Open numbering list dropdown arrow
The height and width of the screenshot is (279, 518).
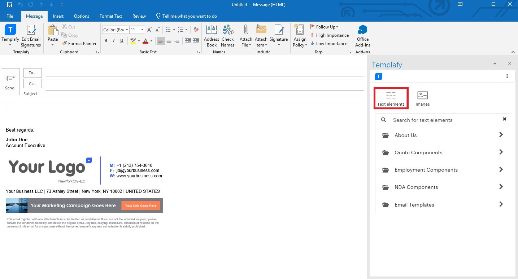tap(186, 30)
